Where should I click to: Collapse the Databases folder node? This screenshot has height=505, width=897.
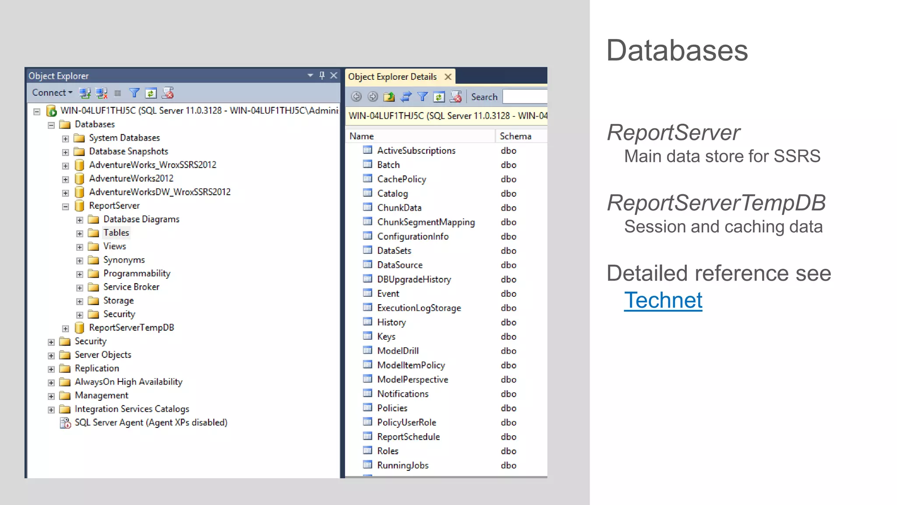[x=51, y=125]
